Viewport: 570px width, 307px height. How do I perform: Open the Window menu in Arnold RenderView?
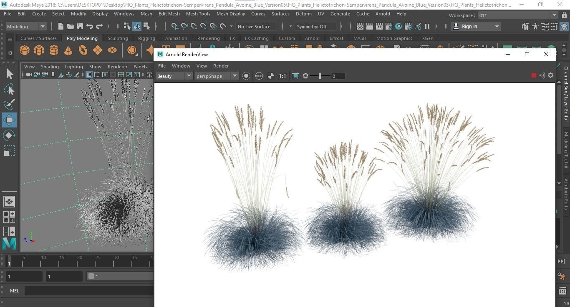(181, 66)
